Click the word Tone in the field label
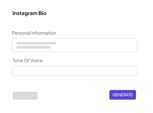153x113 pixels. (18, 60)
